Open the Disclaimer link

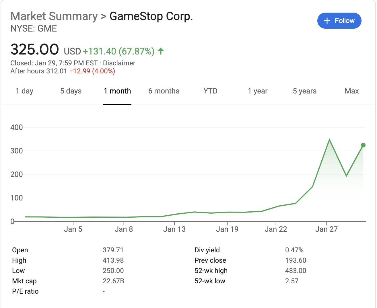click(119, 63)
